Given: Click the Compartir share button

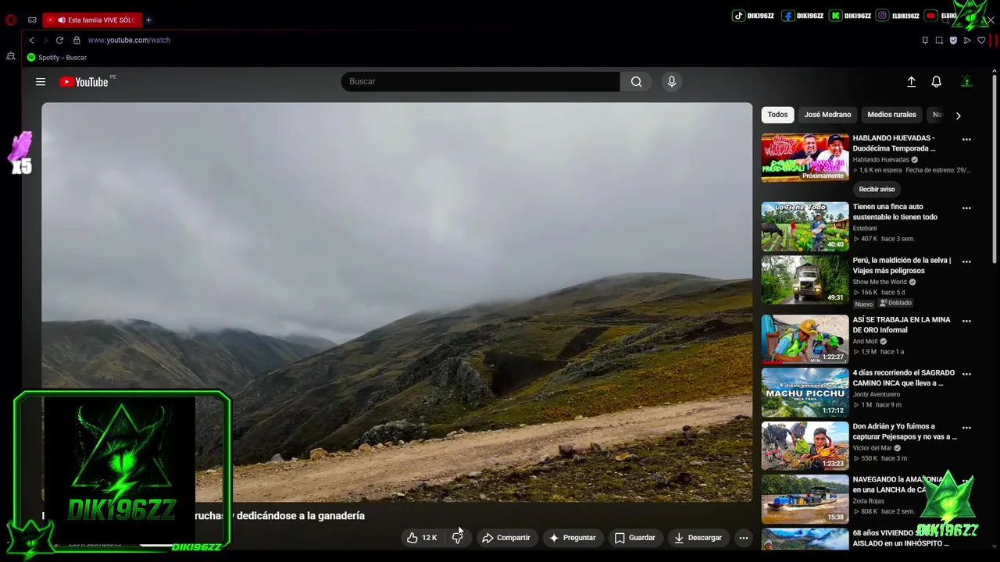Looking at the screenshot, I should pyautogui.click(x=506, y=538).
